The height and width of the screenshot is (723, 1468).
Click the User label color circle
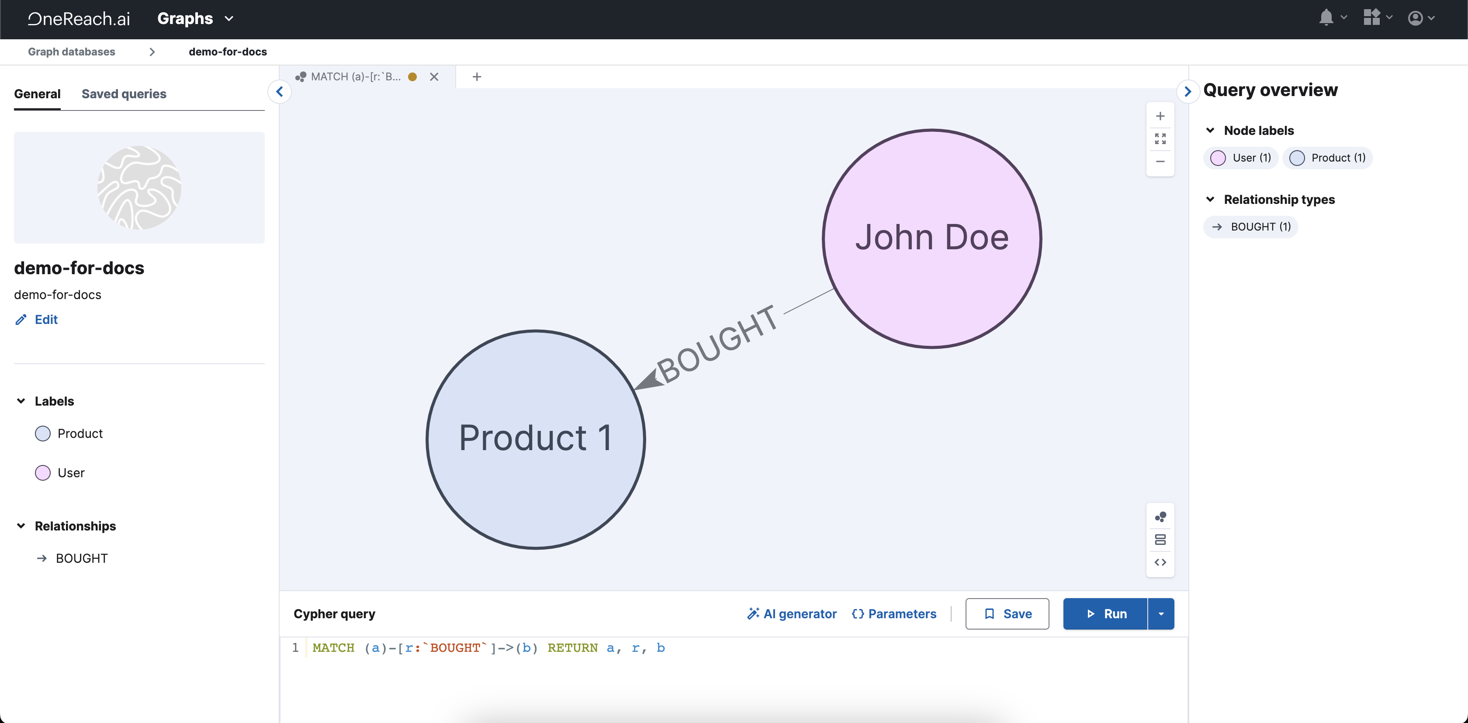(43, 473)
